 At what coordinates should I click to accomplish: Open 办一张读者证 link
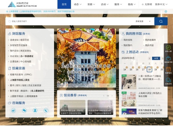27,56
